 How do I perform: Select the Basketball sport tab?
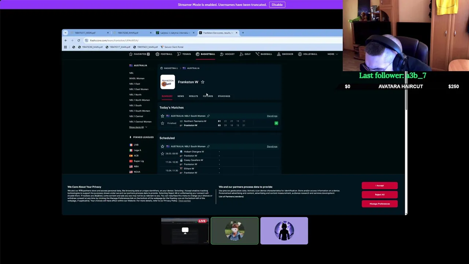205,54
